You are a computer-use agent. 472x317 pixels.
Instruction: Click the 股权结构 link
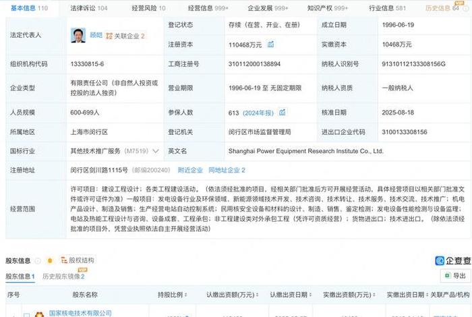tap(82, 260)
